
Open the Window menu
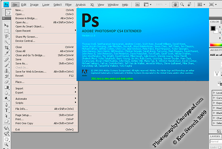tap(113, 5)
